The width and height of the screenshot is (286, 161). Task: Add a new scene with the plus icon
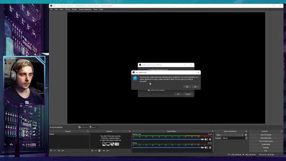pyautogui.click(x=51, y=151)
